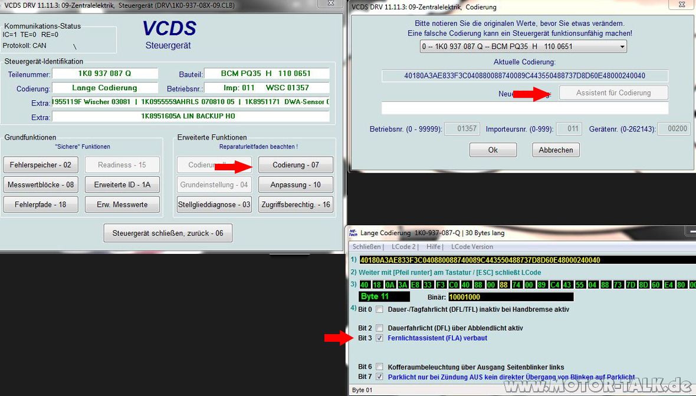
Task: Click the Imp: 011 WSC 01357 field
Action: (267, 88)
